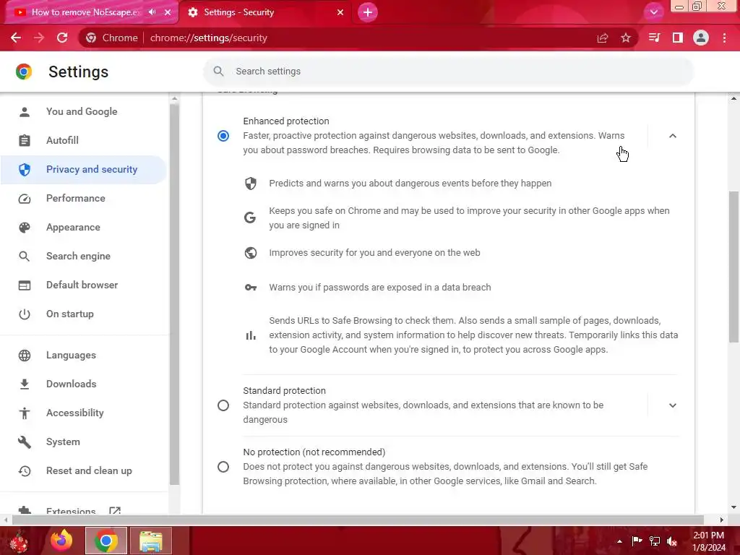Click the muted speaker tray icon

672,541
